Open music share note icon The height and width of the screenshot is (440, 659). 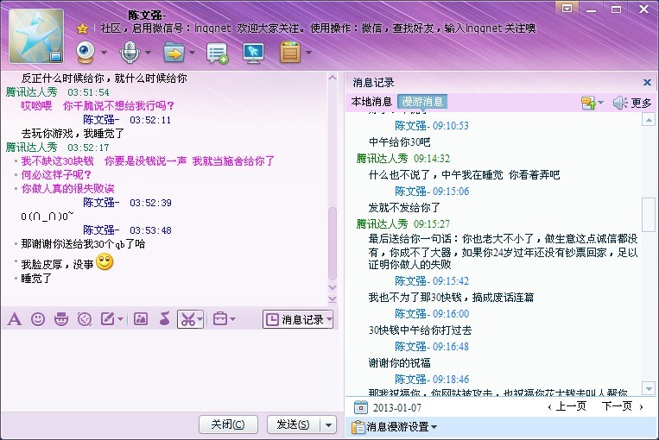pyautogui.click(x=164, y=319)
